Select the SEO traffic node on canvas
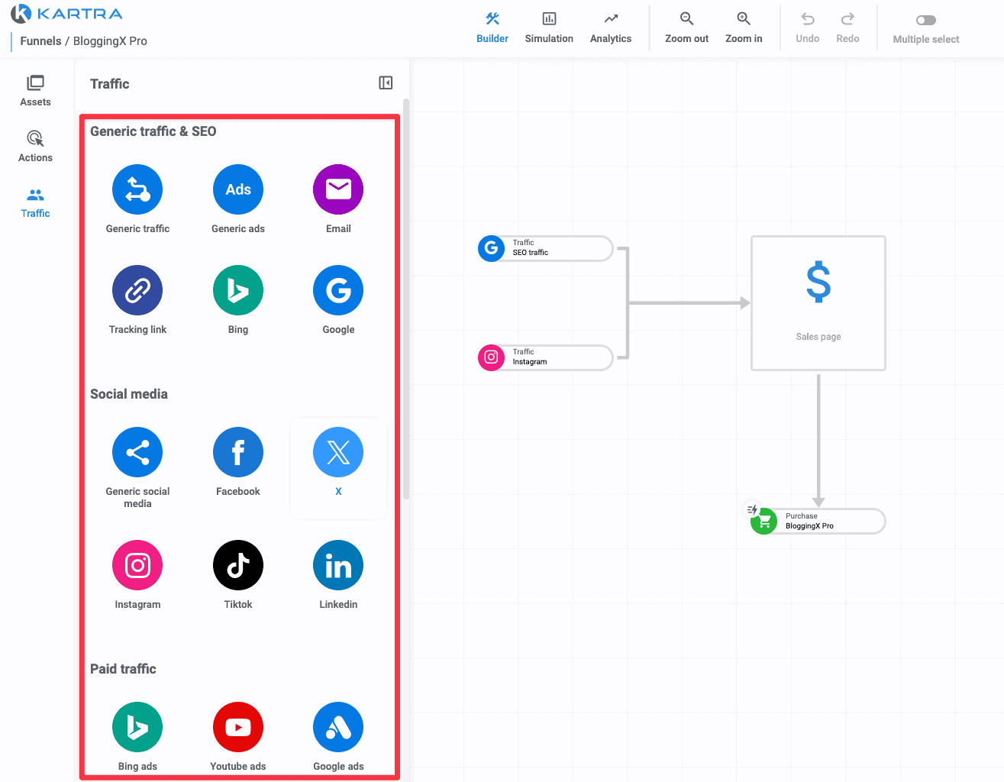This screenshot has width=1004, height=782. (545, 248)
